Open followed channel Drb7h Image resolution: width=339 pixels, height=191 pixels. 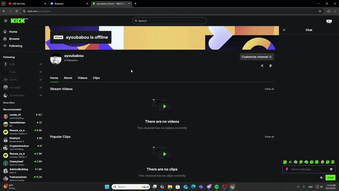point(23,80)
